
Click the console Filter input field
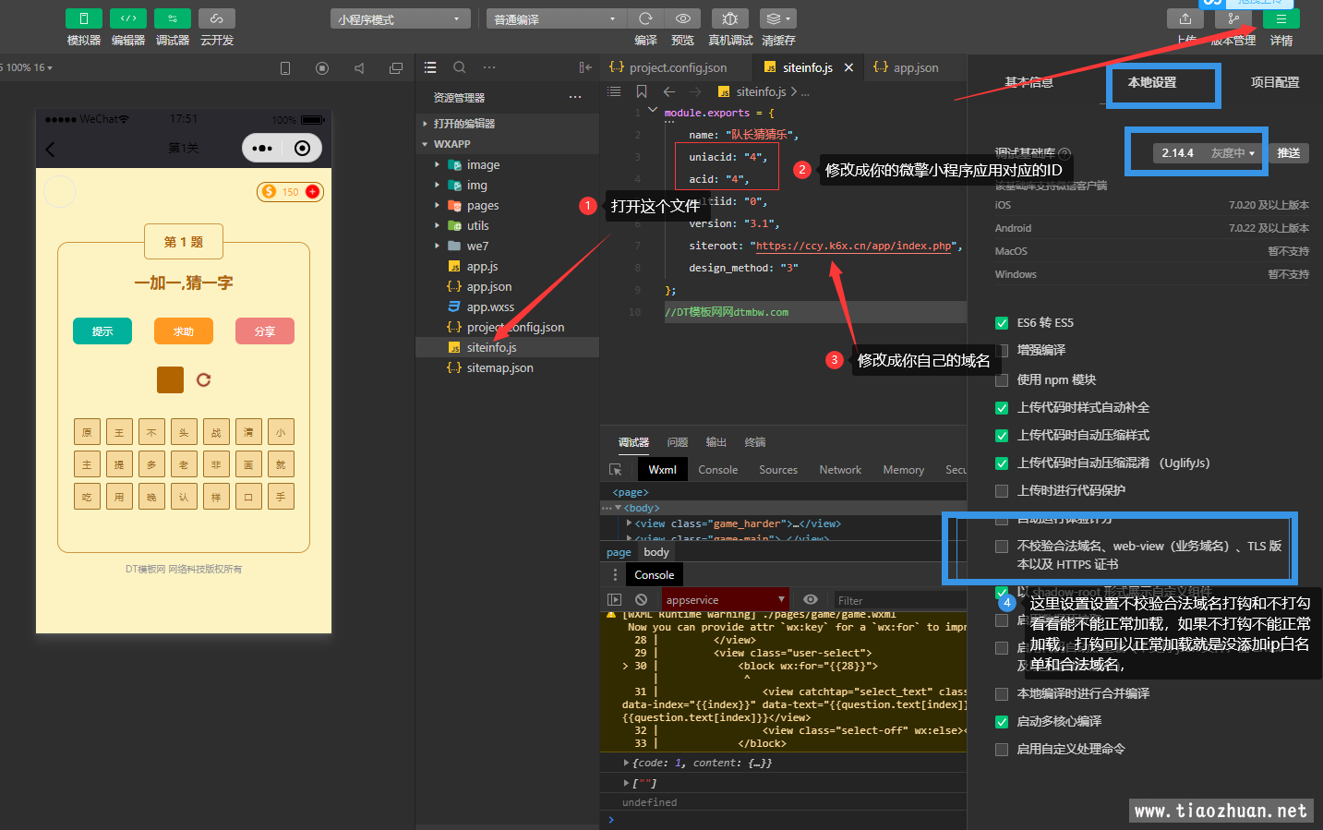click(898, 600)
